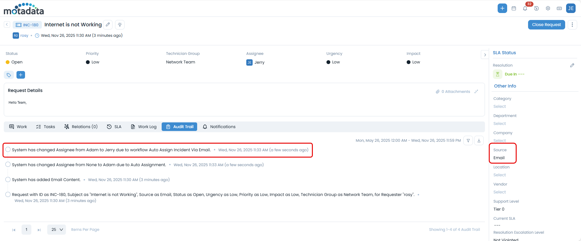Screen dimensions: 581x241
Task: Go back using the left arrow button
Action: 7,24
